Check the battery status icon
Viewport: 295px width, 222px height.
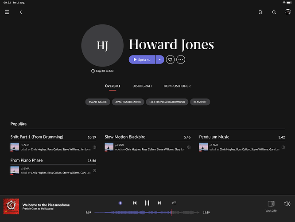pos(289,3)
